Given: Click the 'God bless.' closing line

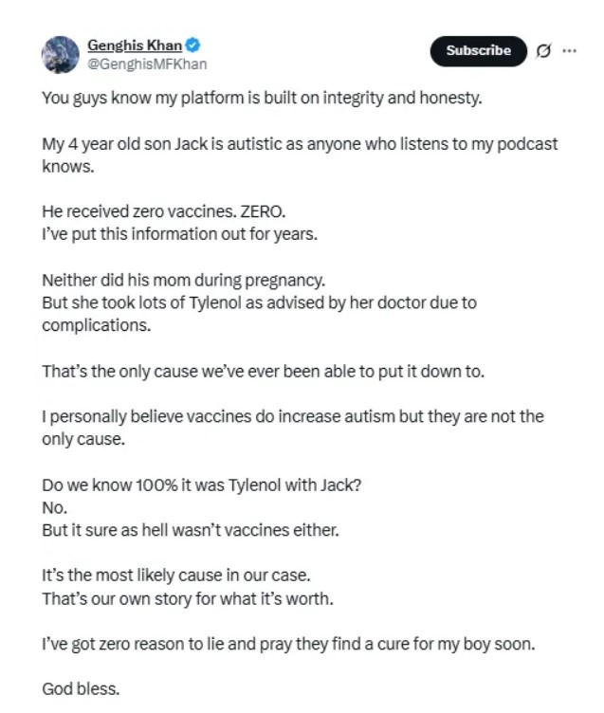Looking at the screenshot, I should (x=81, y=689).
